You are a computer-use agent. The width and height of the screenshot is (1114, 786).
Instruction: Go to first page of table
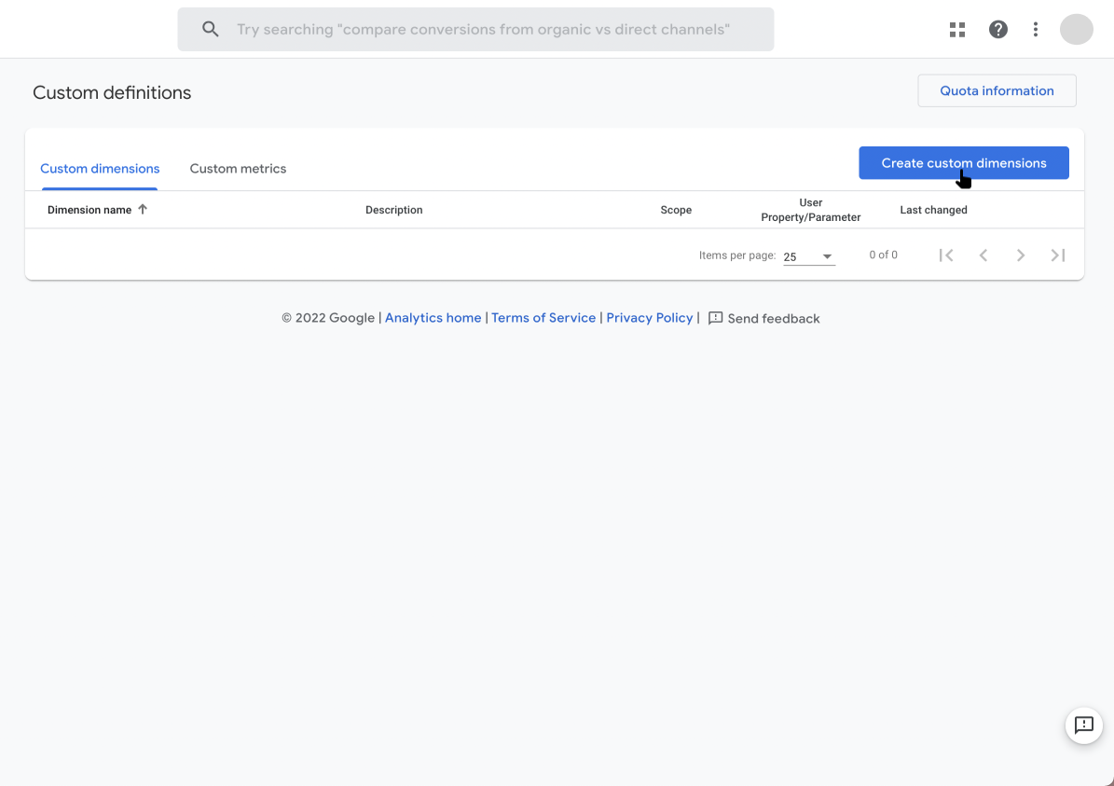coord(946,255)
